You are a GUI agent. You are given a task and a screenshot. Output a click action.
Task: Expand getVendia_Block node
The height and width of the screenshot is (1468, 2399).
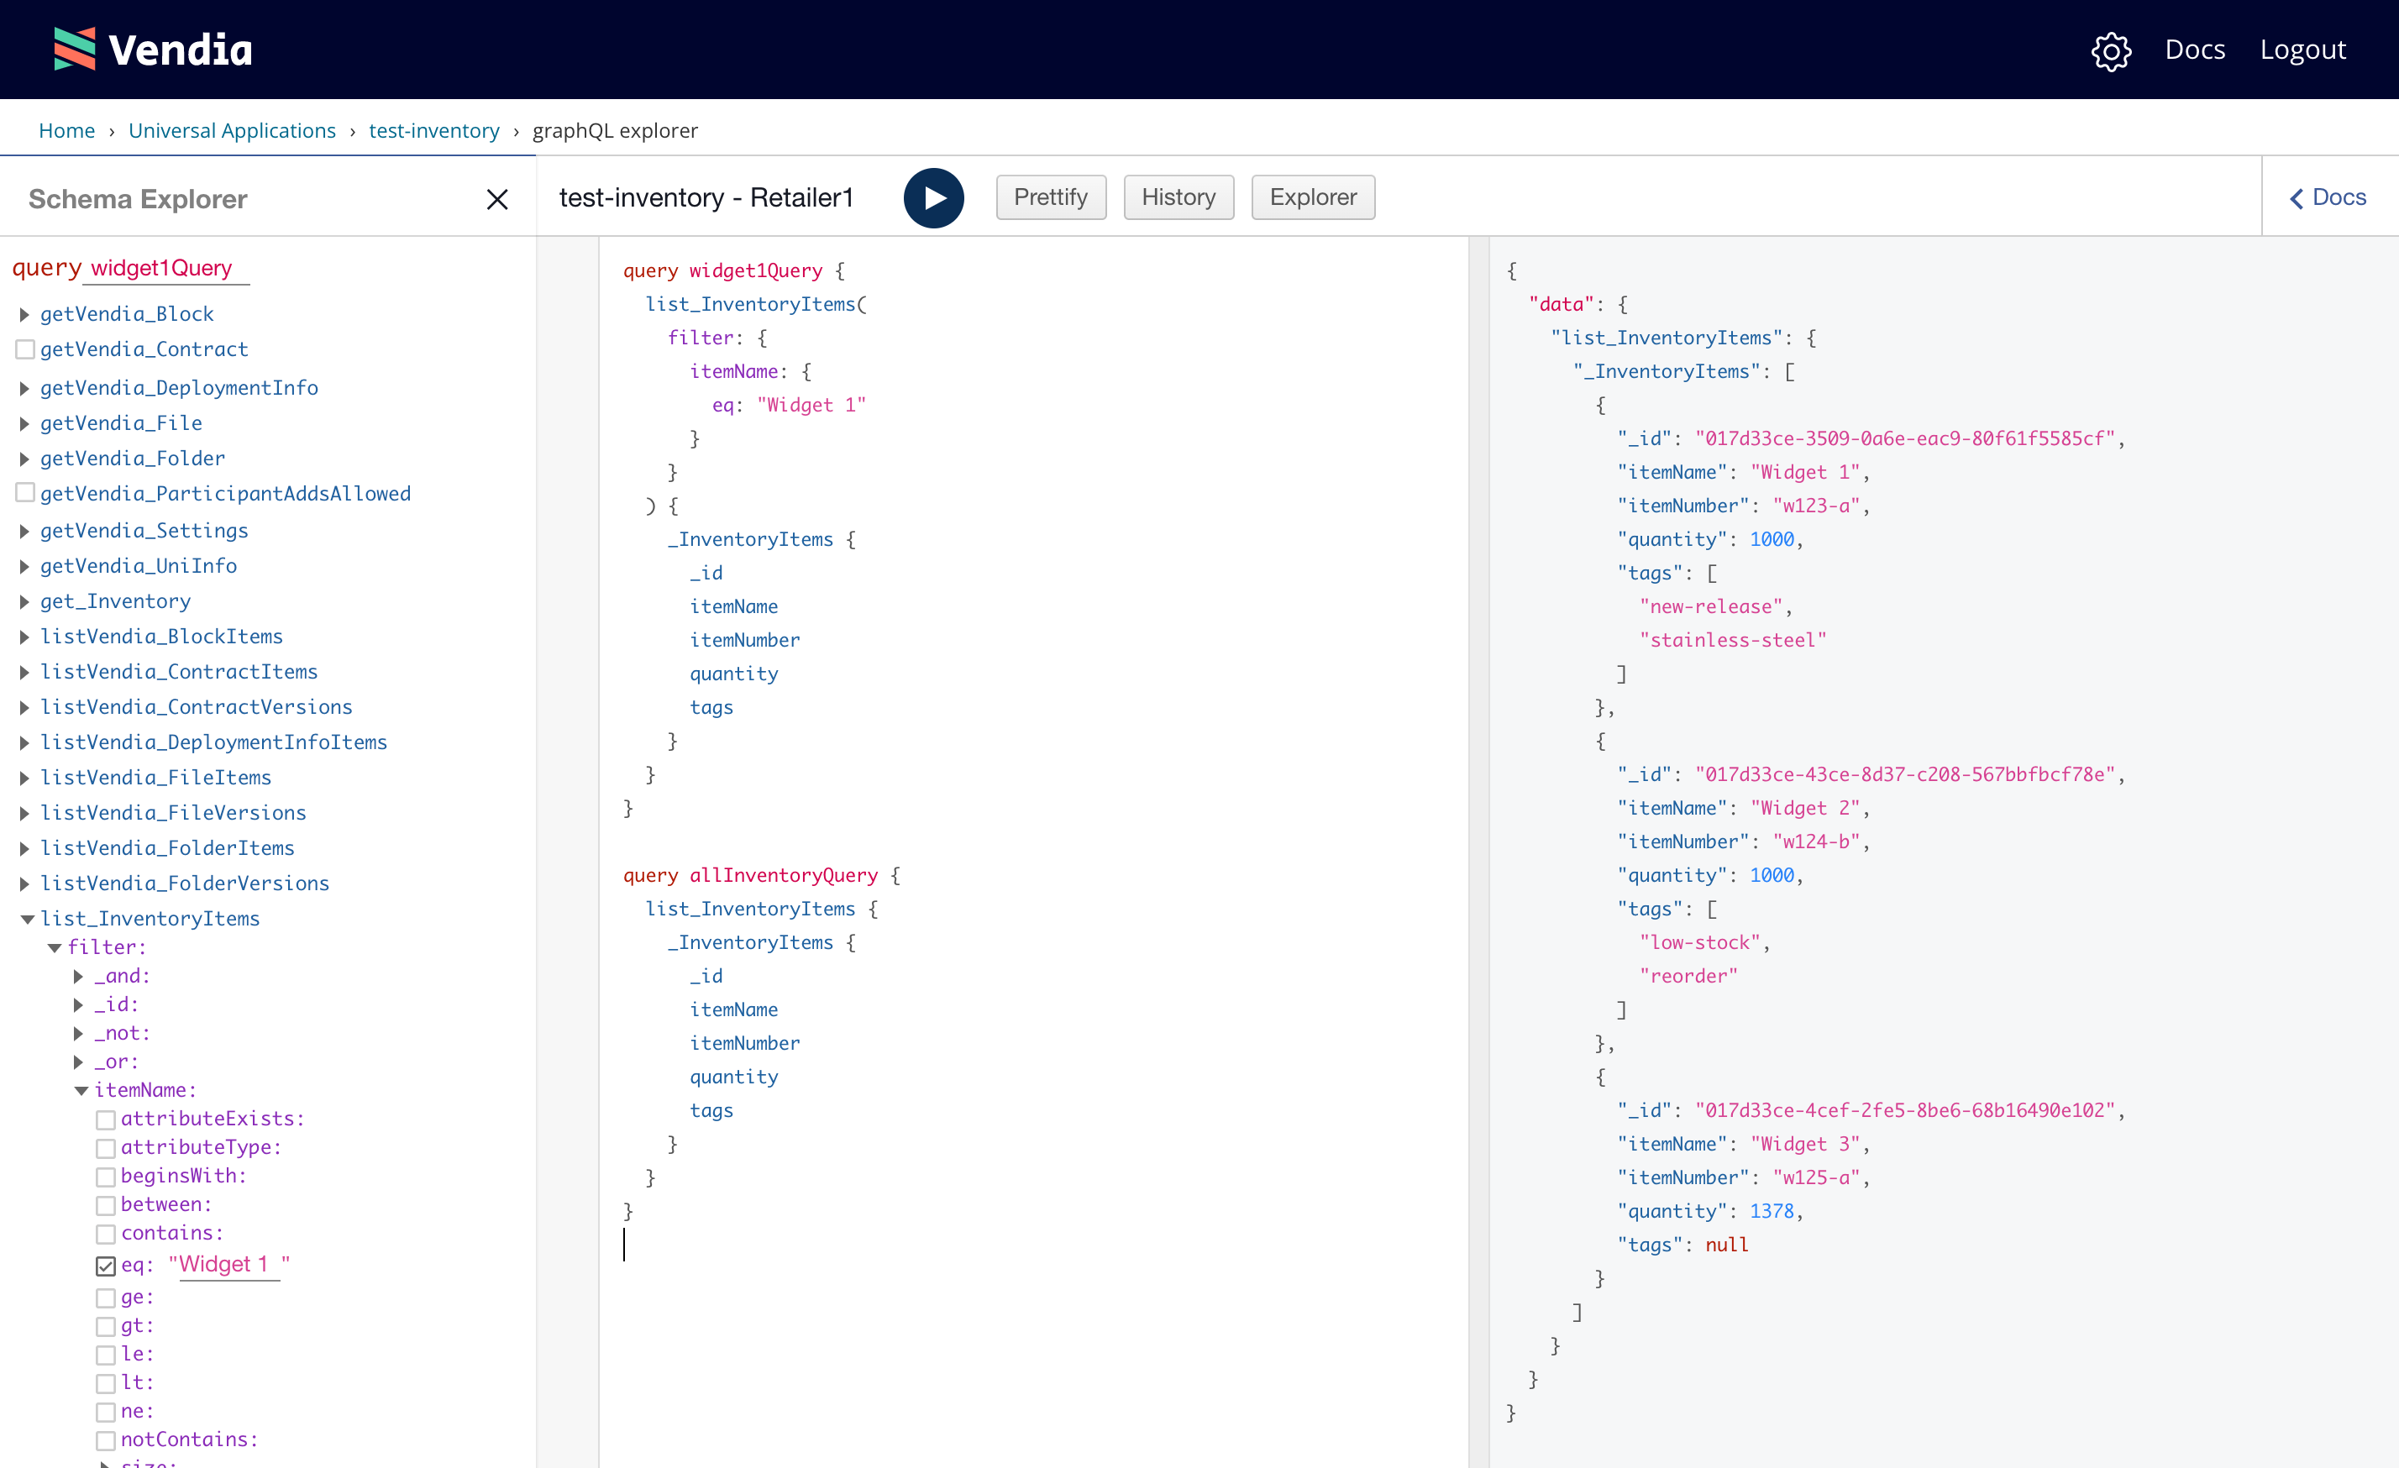pos(24,314)
